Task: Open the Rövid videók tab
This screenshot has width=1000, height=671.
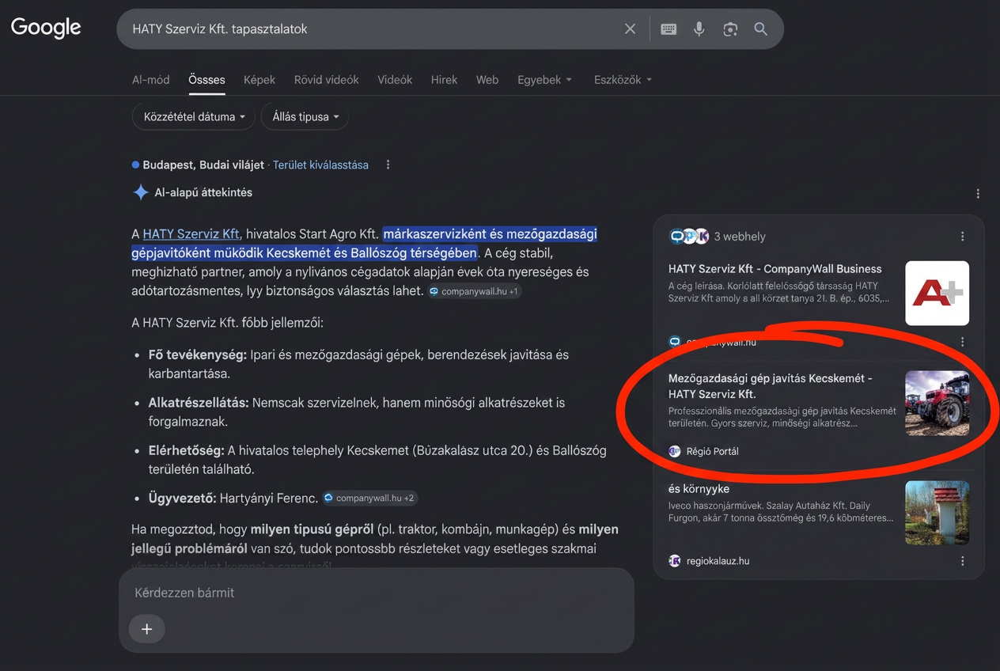Action: pyautogui.click(x=327, y=80)
